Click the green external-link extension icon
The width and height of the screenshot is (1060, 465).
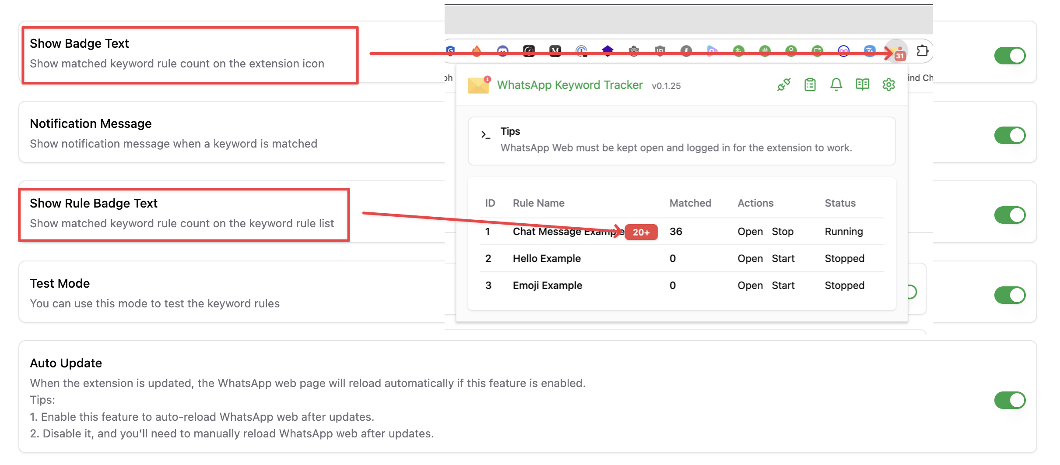(818, 51)
